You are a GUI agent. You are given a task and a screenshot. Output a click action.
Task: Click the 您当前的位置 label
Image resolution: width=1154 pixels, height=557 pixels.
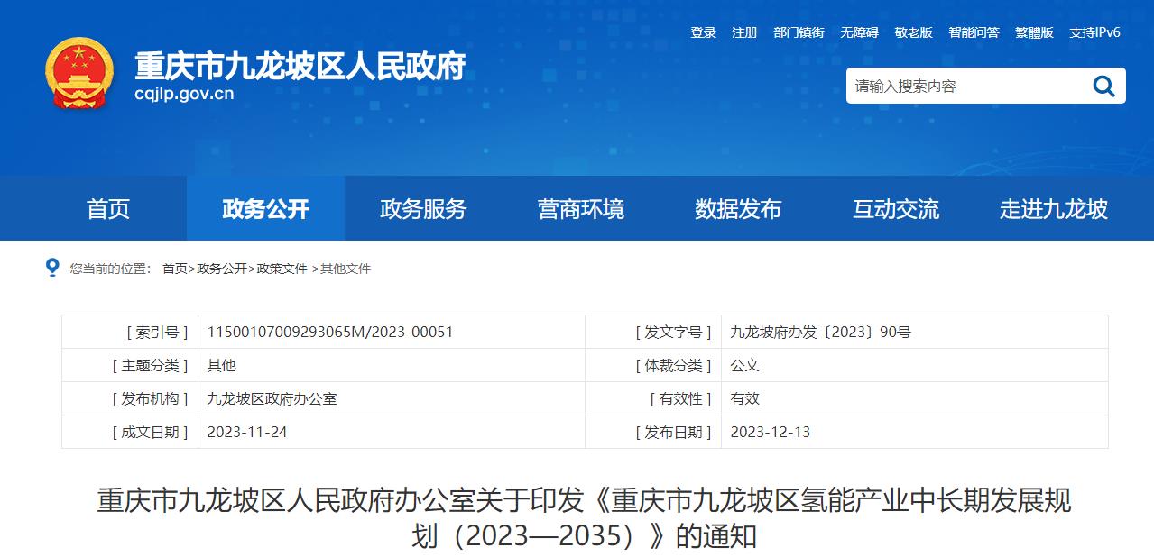pyautogui.click(x=110, y=269)
